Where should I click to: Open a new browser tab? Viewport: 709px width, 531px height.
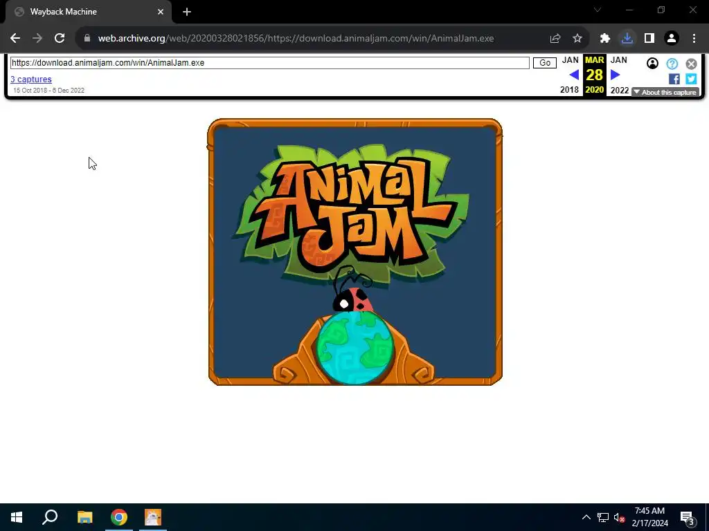pos(187,12)
